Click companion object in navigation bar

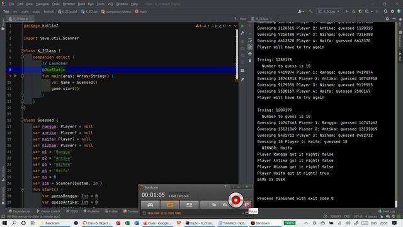point(116,11)
